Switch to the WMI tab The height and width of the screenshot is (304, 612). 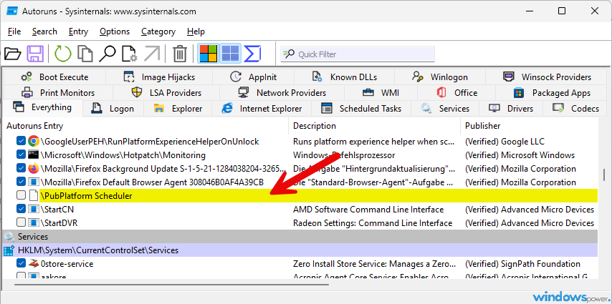coord(381,93)
